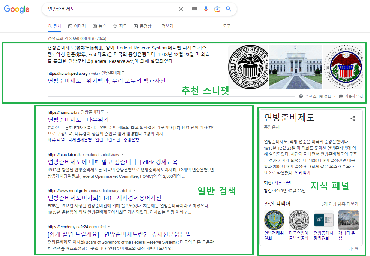Image resolution: width=370 pixels, height=256 pixels.
Task: Click the Google logo
Action: (17, 9)
